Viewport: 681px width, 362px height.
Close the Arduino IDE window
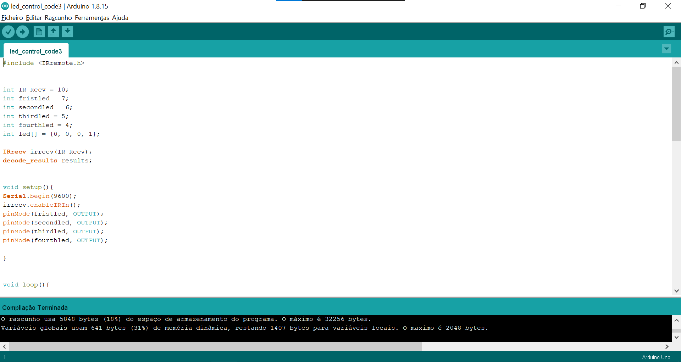click(x=668, y=6)
